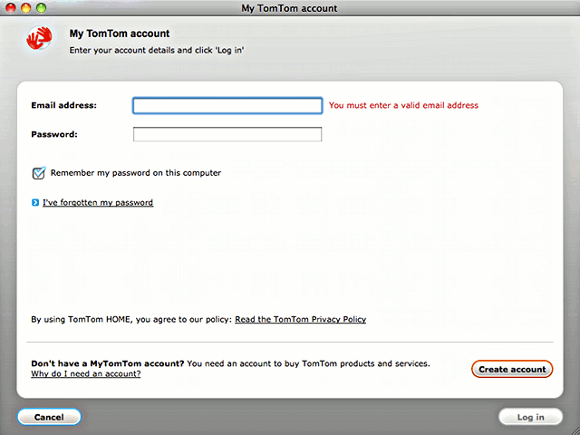Click the red invalid email error message

(x=403, y=106)
